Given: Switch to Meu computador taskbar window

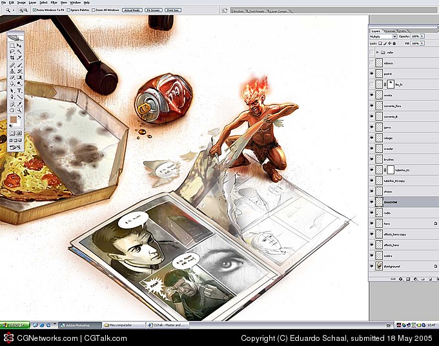Looking at the screenshot, I should click(123, 325).
